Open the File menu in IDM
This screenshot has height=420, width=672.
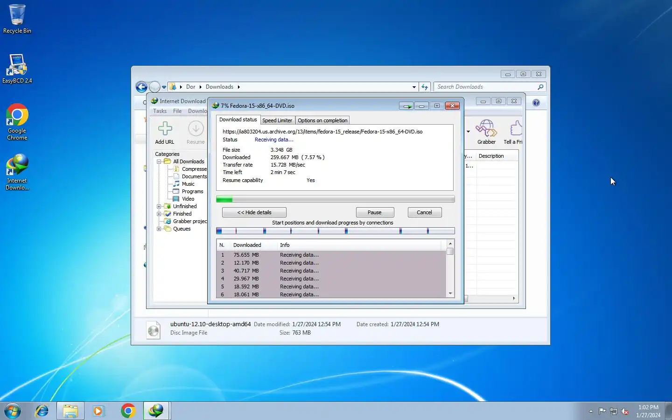pos(177,111)
